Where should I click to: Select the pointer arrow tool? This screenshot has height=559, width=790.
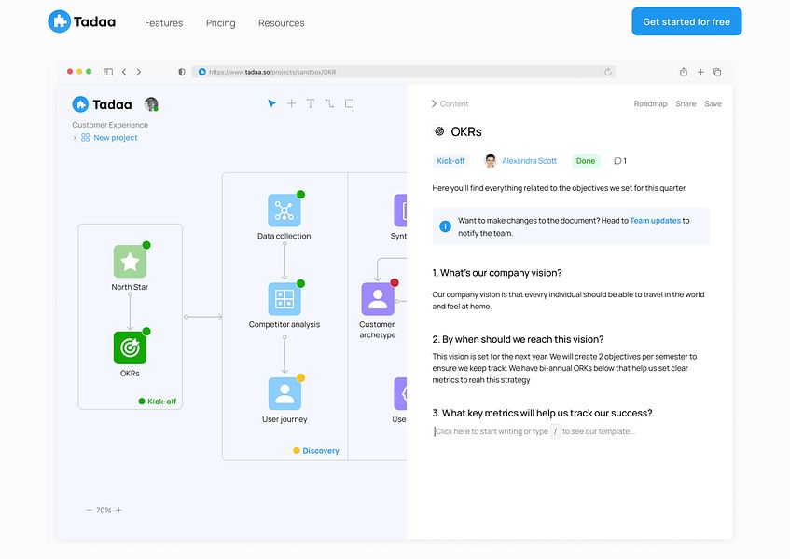(271, 103)
